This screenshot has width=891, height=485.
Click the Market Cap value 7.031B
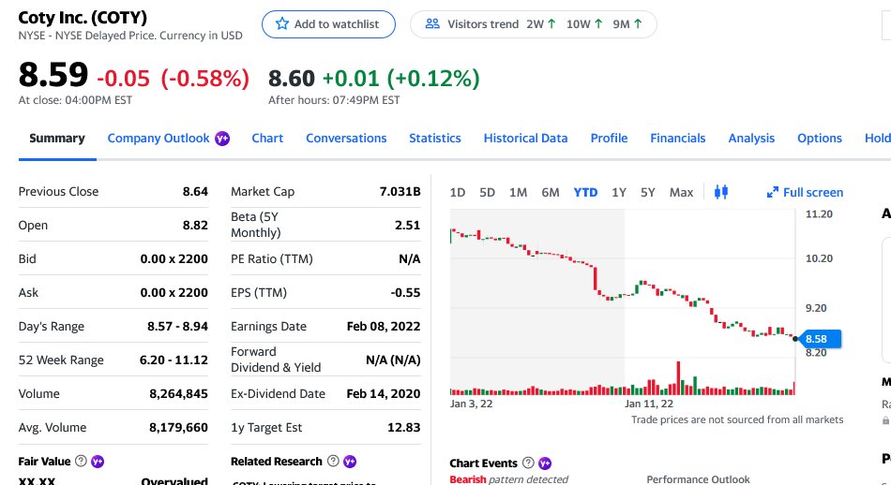[x=400, y=192]
